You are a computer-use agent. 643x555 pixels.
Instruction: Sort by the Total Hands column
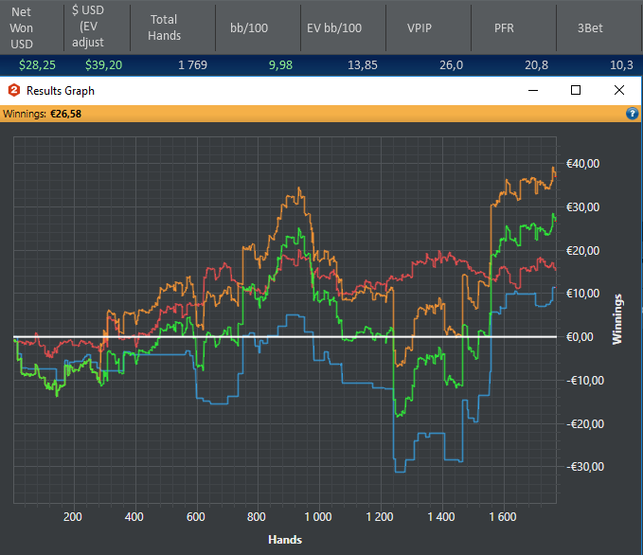pyautogui.click(x=164, y=27)
